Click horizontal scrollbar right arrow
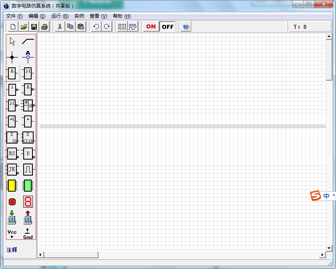336x269 pixels. coord(322,255)
